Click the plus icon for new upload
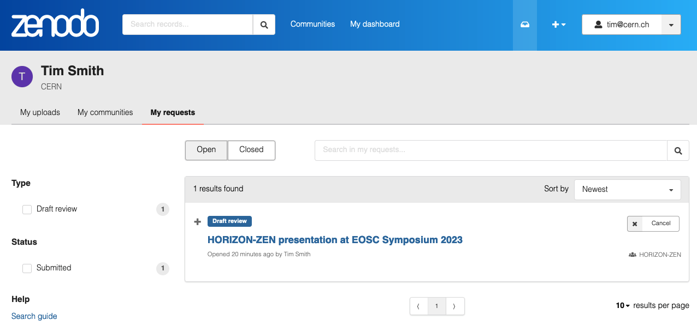 coord(558,25)
